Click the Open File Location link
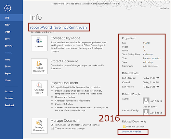The height and width of the screenshot is (139, 171). (135, 126)
